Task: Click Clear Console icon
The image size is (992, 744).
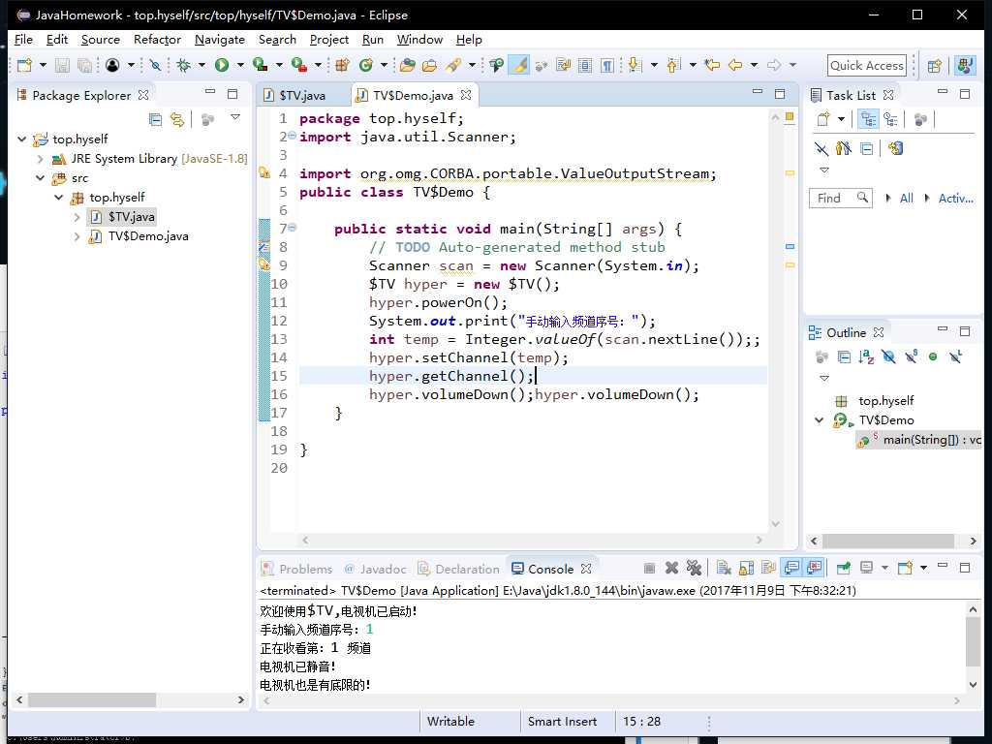Action: (724, 568)
